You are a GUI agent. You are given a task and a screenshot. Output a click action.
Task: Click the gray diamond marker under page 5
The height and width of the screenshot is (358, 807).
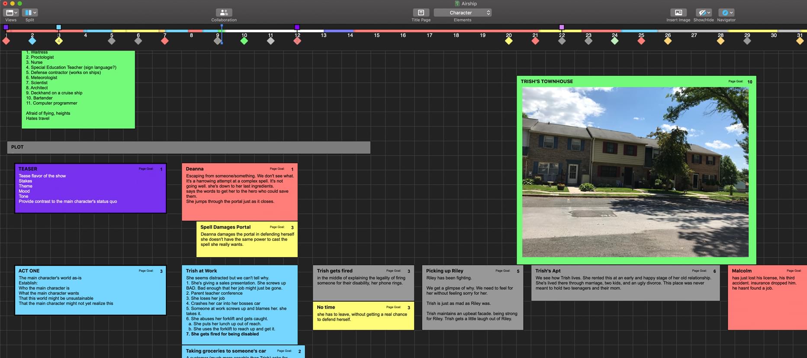(x=112, y=41)
